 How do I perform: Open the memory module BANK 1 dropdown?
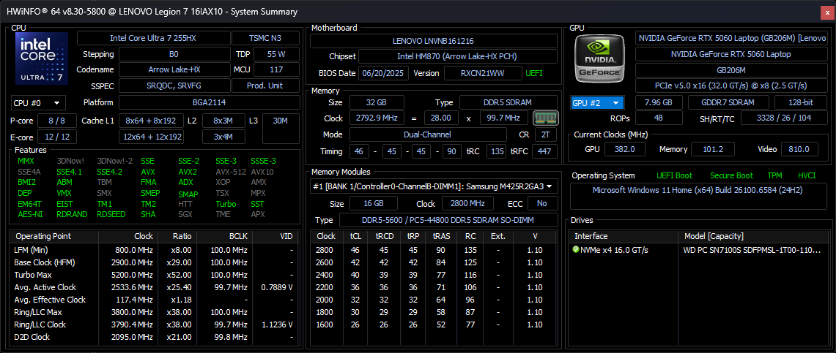pyautogui.click(x=433, y=186)
